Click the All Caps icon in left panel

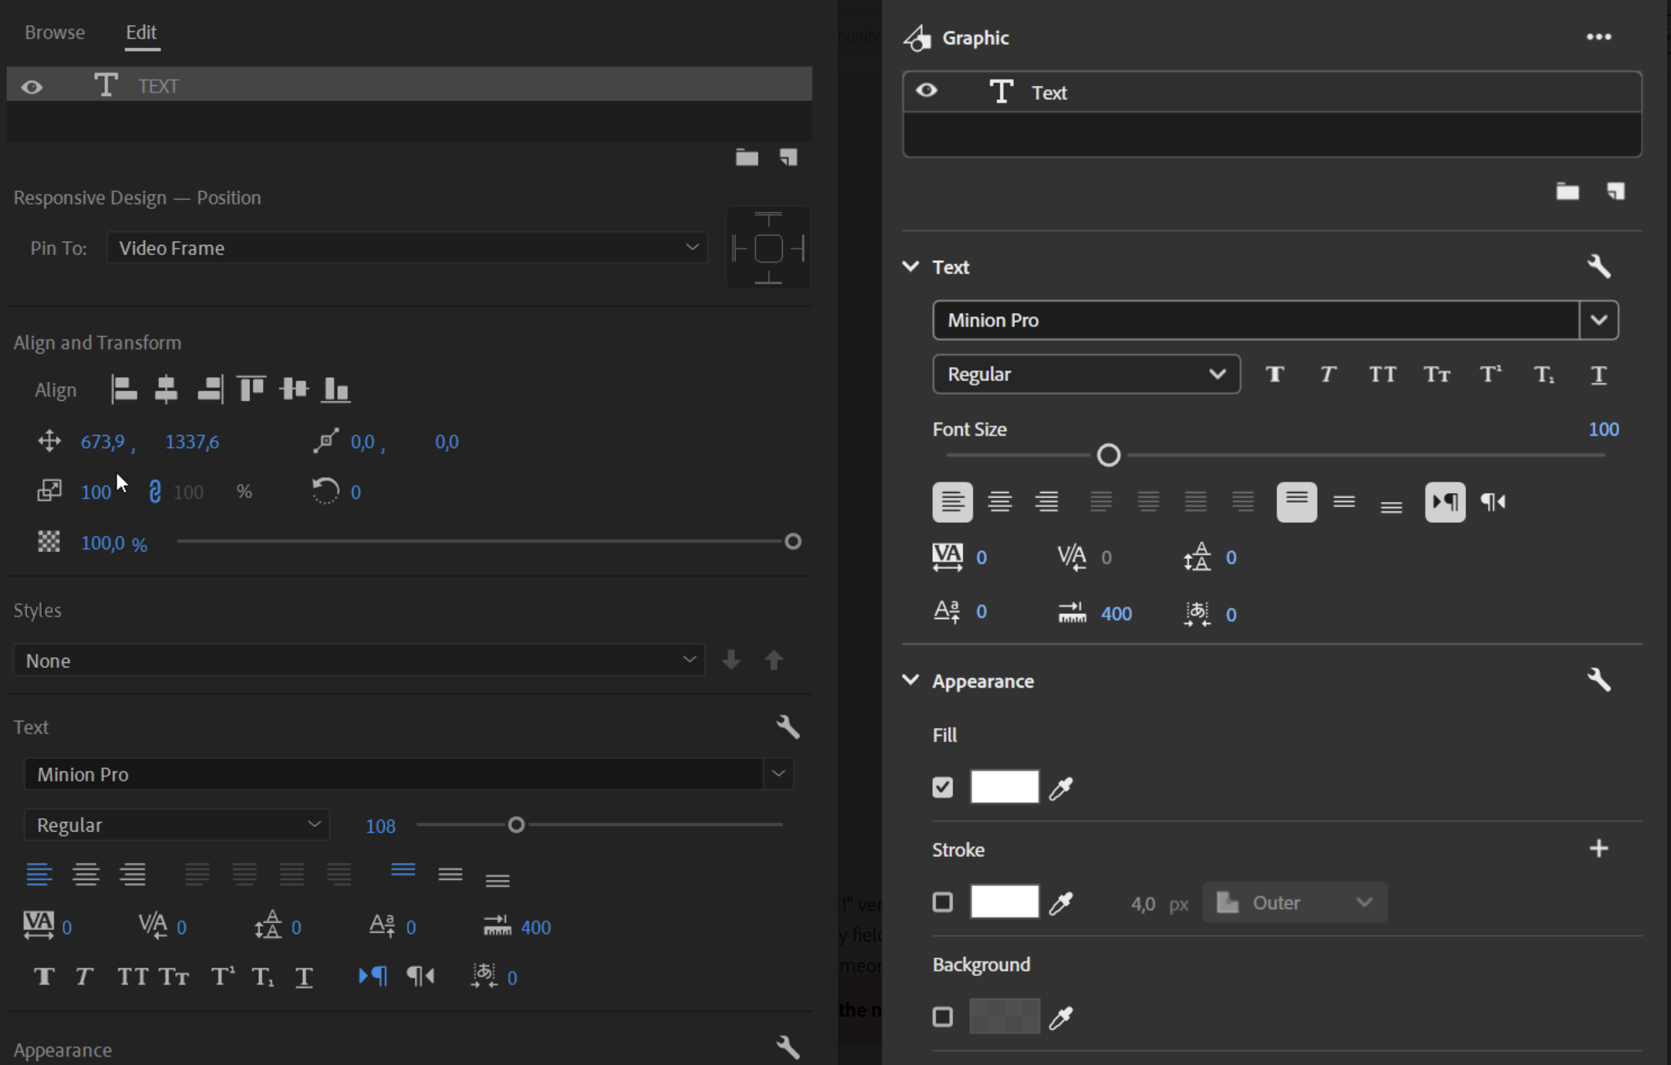[132, 977]
